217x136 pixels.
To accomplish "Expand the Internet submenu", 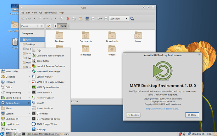I will 15,82.
